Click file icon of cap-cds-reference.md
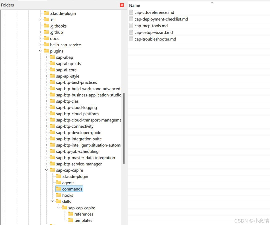 [131, 12]
